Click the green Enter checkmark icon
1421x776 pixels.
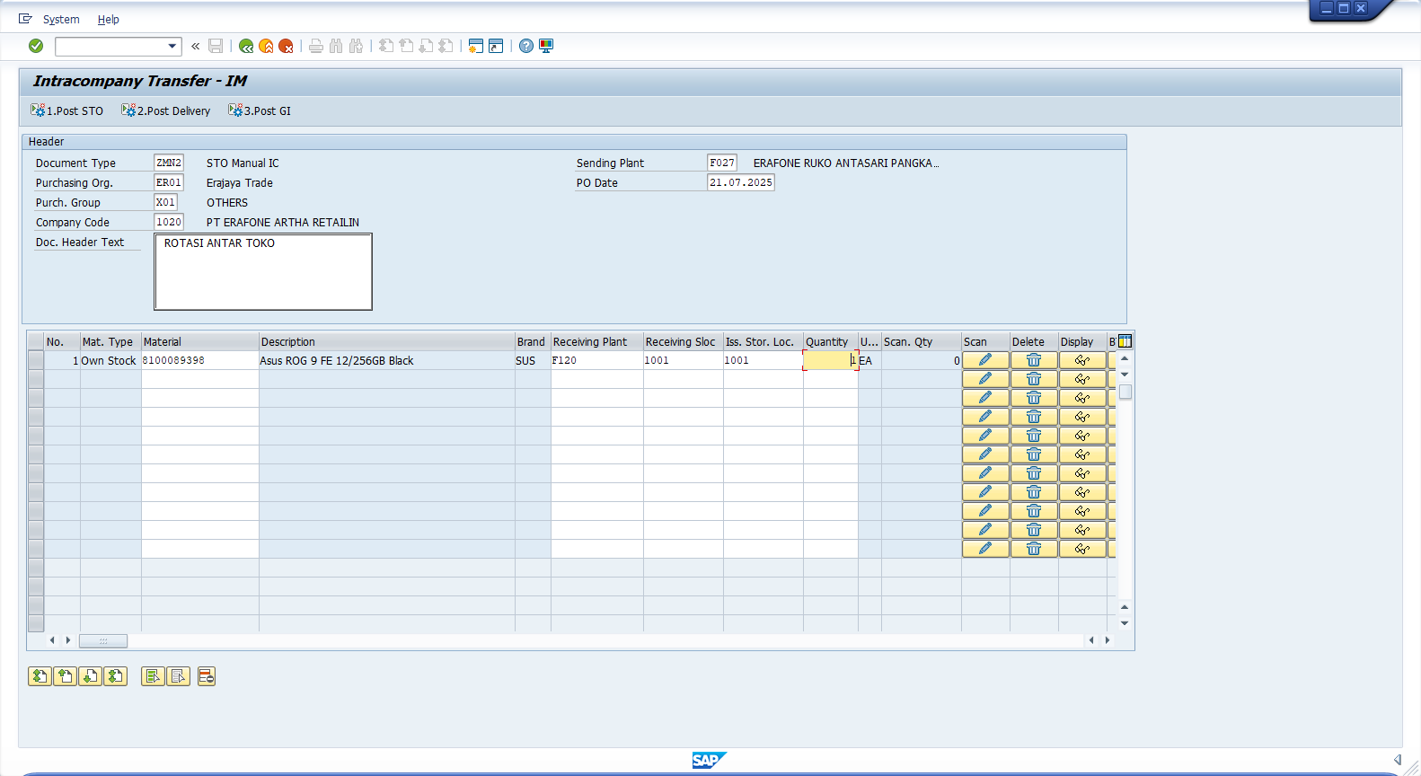point(36,46)
